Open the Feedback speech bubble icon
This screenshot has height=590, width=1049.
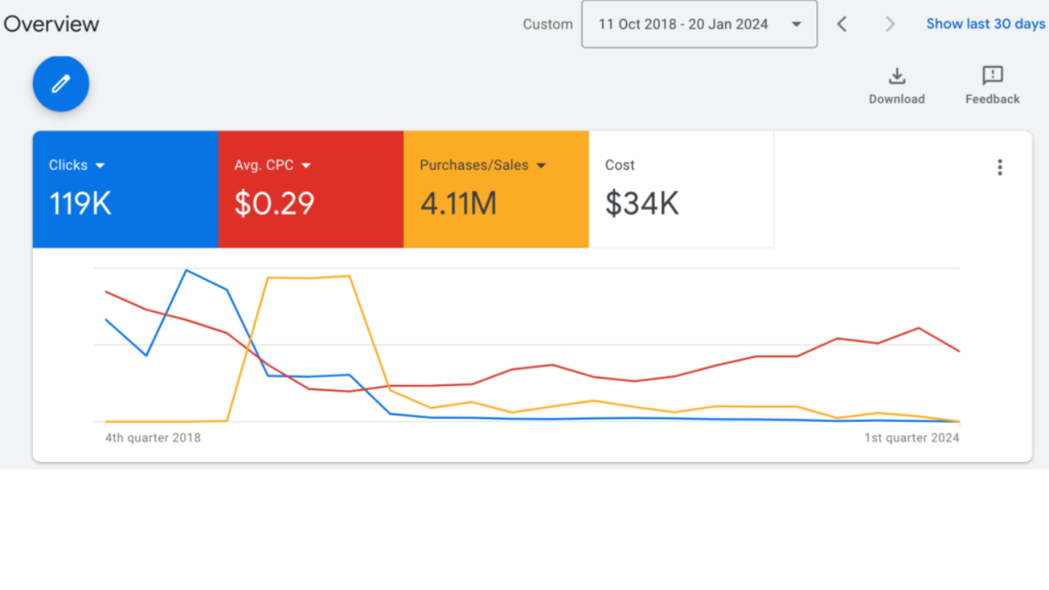(992, 76)
